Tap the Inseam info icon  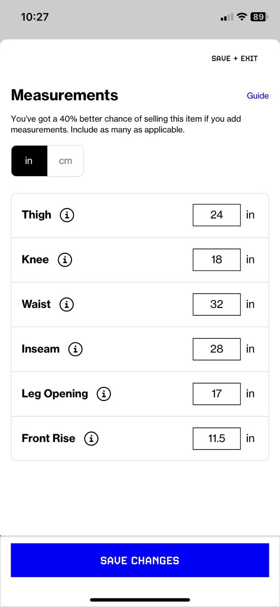coord(75,349)
